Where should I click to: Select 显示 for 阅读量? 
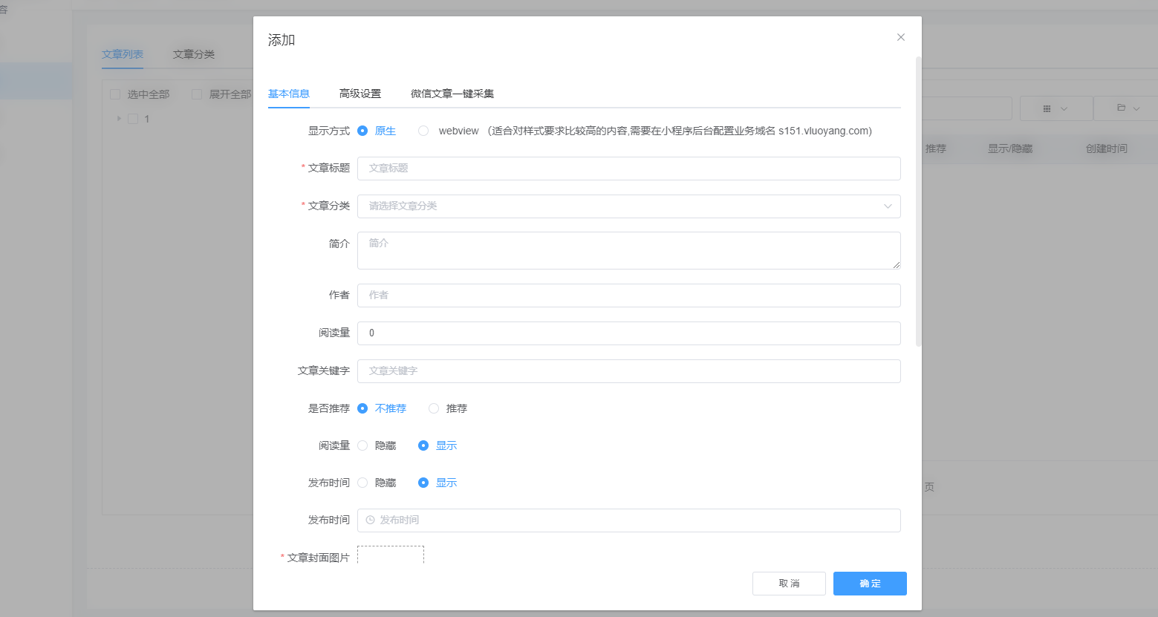tap(423, 445)
